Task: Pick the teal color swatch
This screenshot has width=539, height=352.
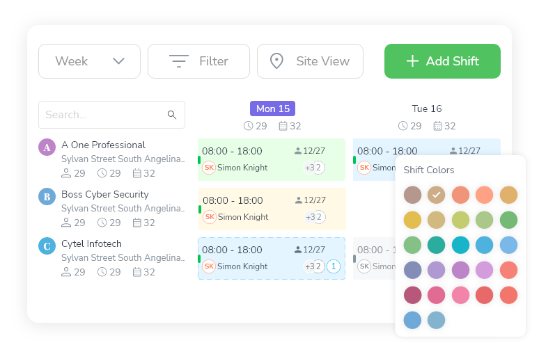Action: (x=436, y=245)
